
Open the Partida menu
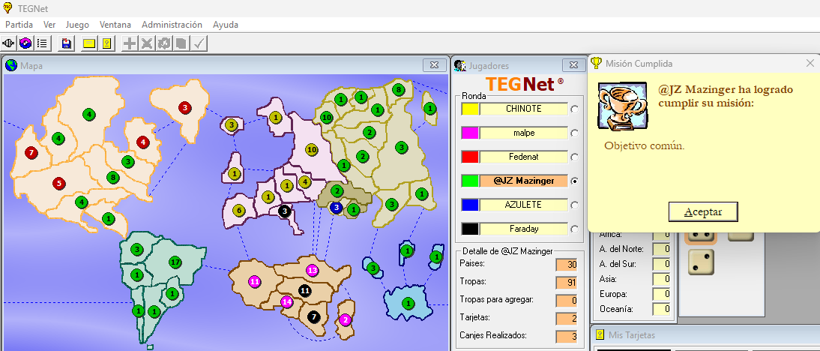[19, 25]
